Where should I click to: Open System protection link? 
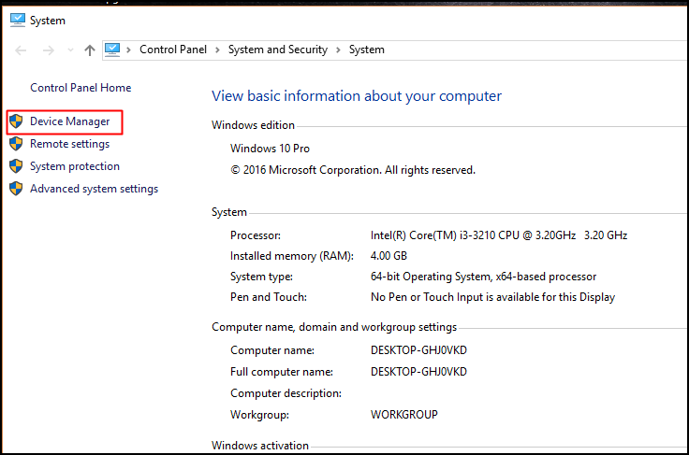point(75,166)
